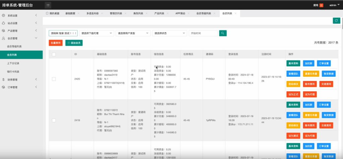
Task: Select all rows with the header checkbox
Action: coord(54,54)
